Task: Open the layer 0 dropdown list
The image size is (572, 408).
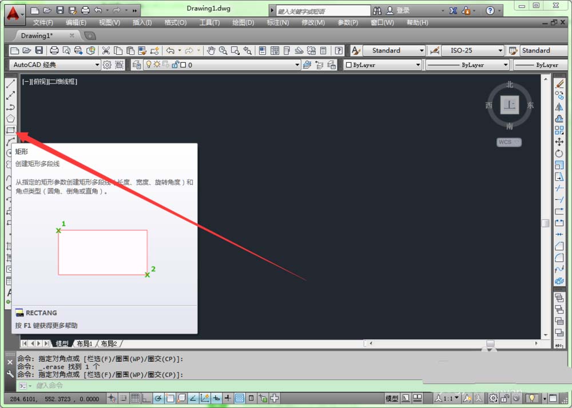Action: tap(222, 65)
